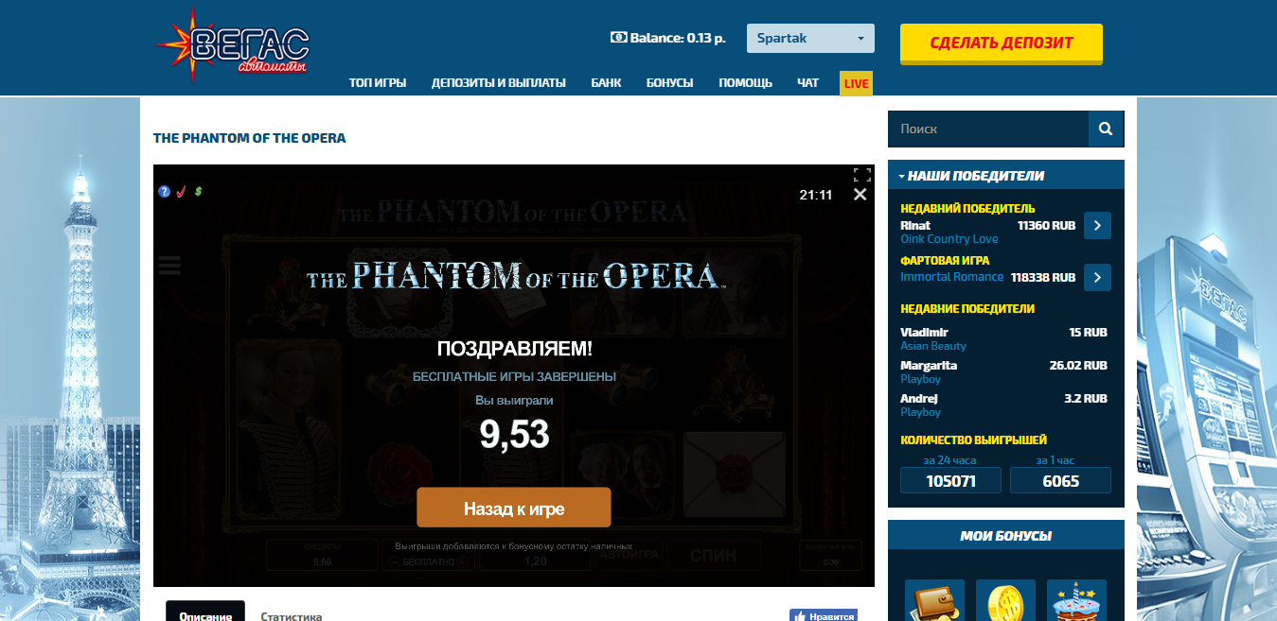1277x621 pixels.
Task: Open the LIVE menu badge
Action: (856, 83)
